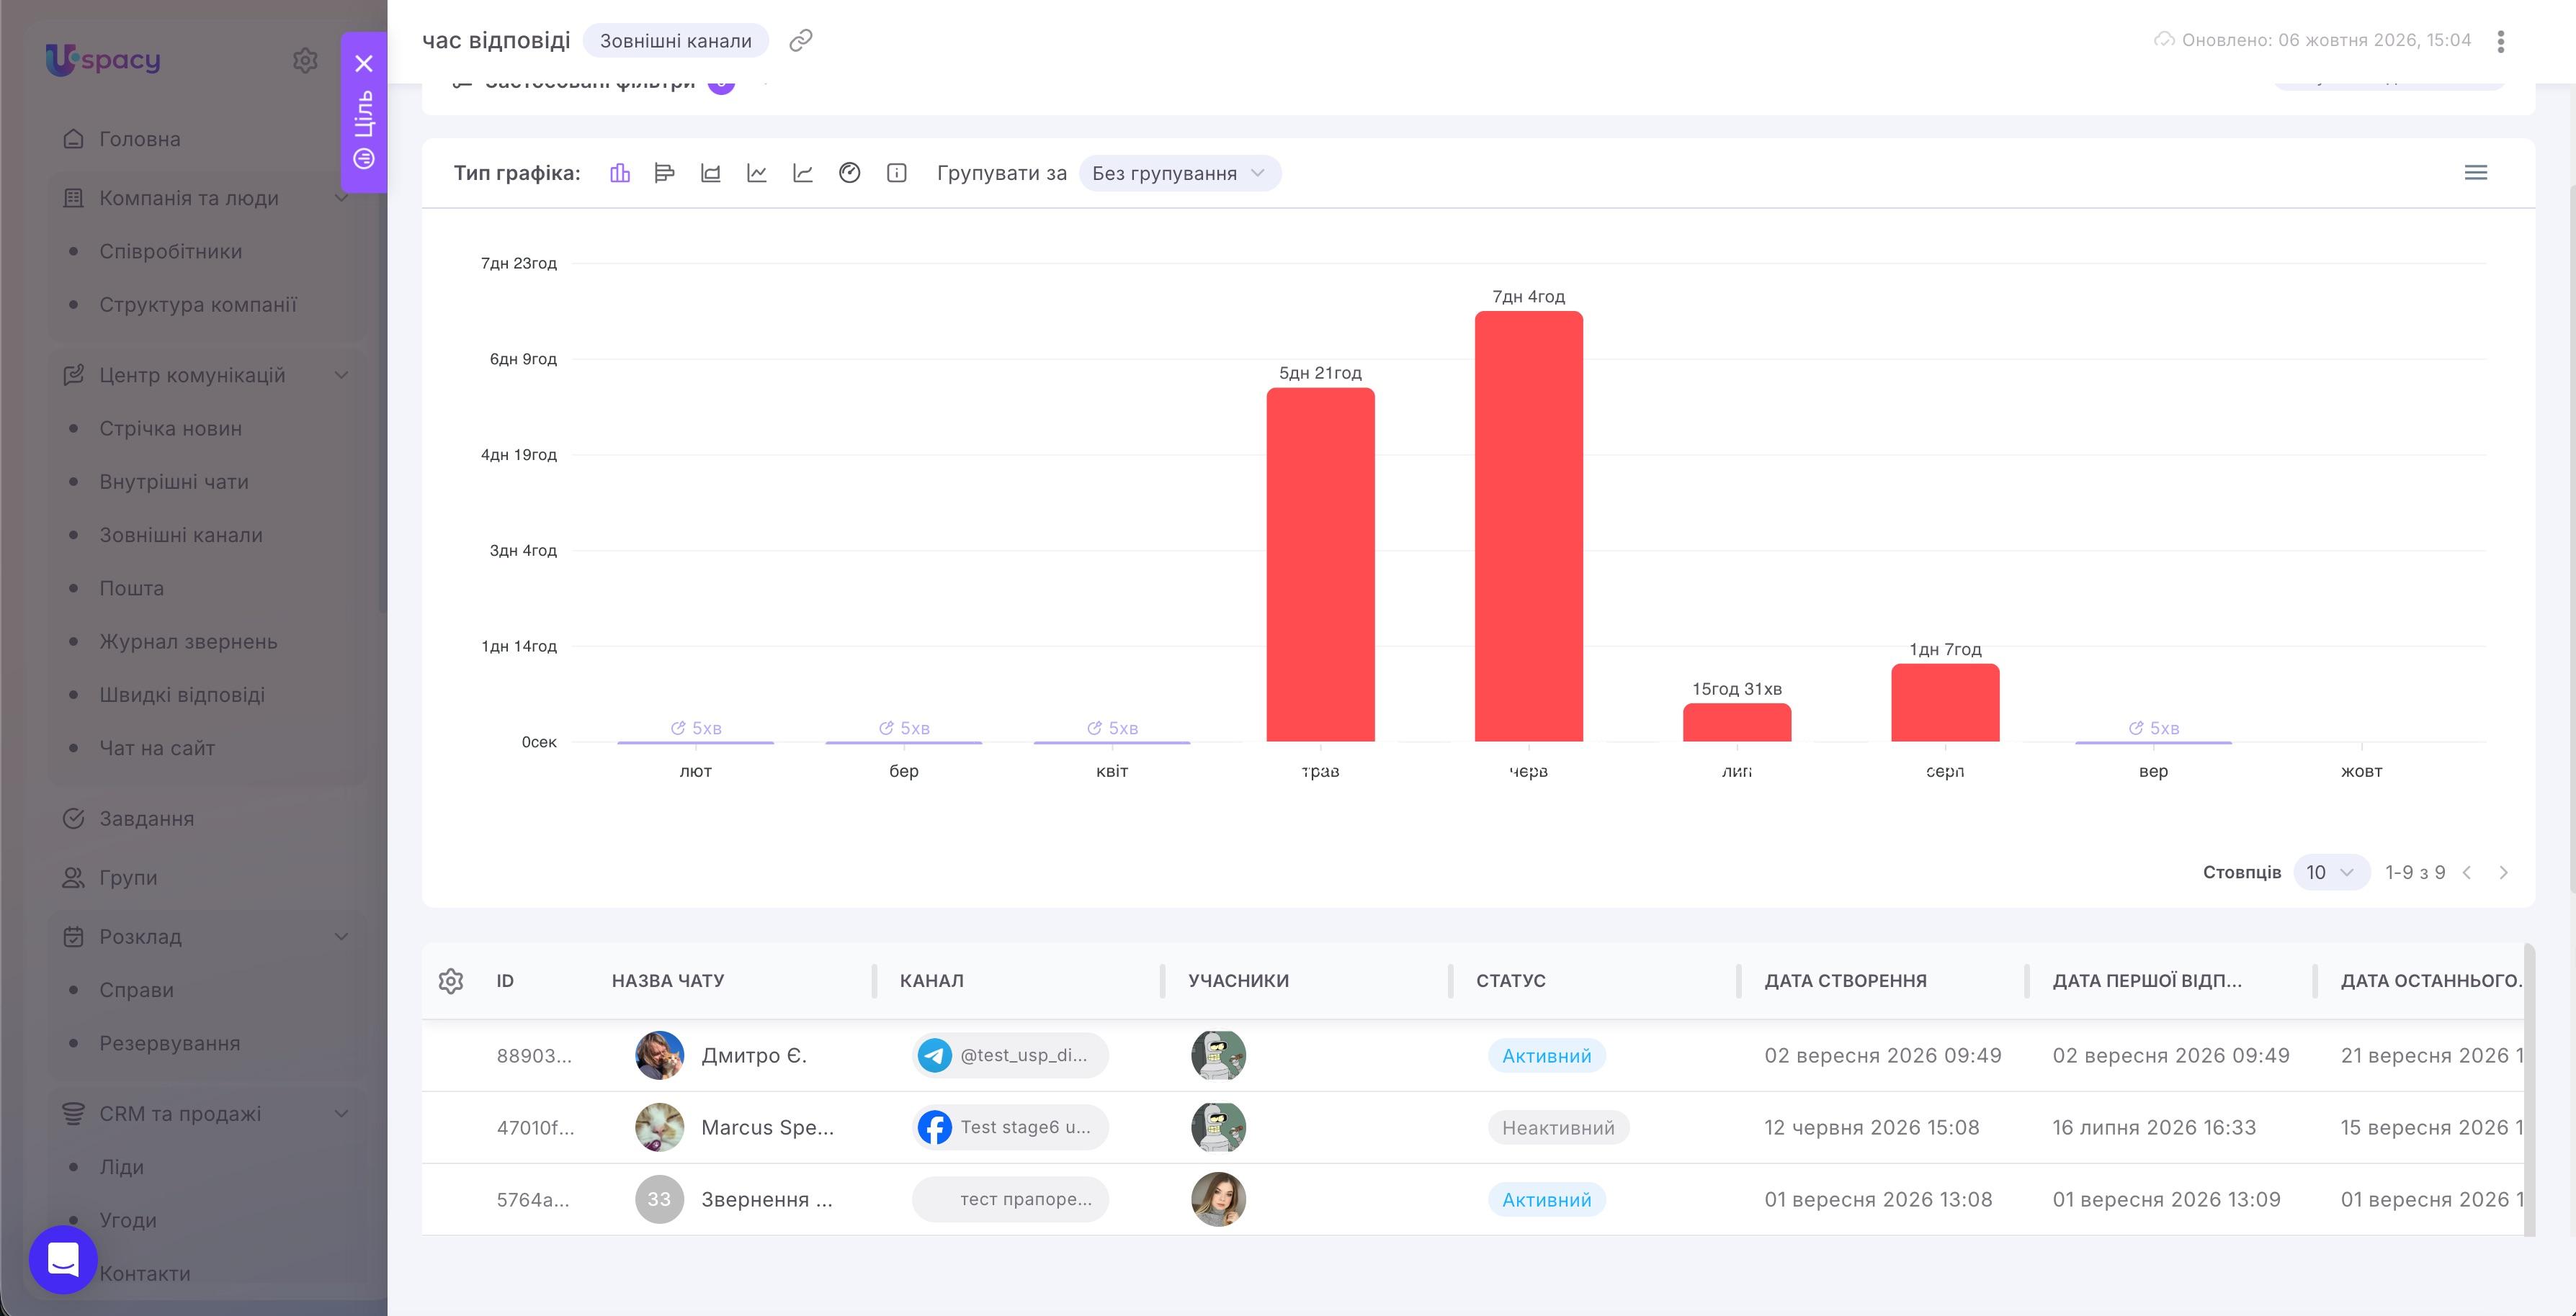The width and height of the screenshot is (2576, 1316).
Task: Sort by СТАТУС column header
Action: coord(1511,981)
